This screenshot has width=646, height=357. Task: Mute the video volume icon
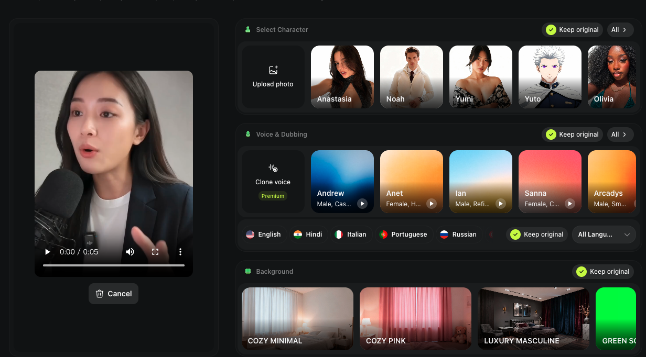[x=130, y=252]
